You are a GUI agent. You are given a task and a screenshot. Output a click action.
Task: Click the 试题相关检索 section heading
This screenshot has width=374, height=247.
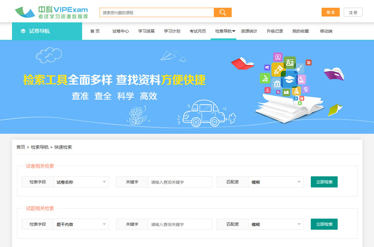40,208
